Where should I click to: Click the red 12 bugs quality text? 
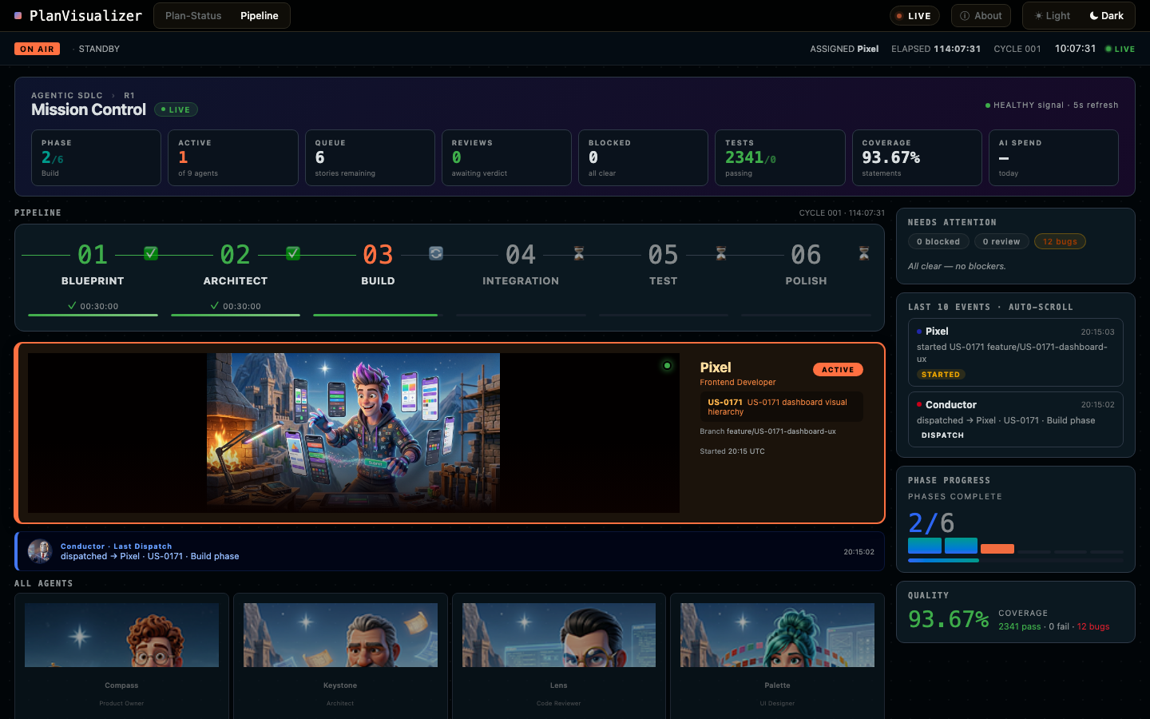pos(1093,626)
